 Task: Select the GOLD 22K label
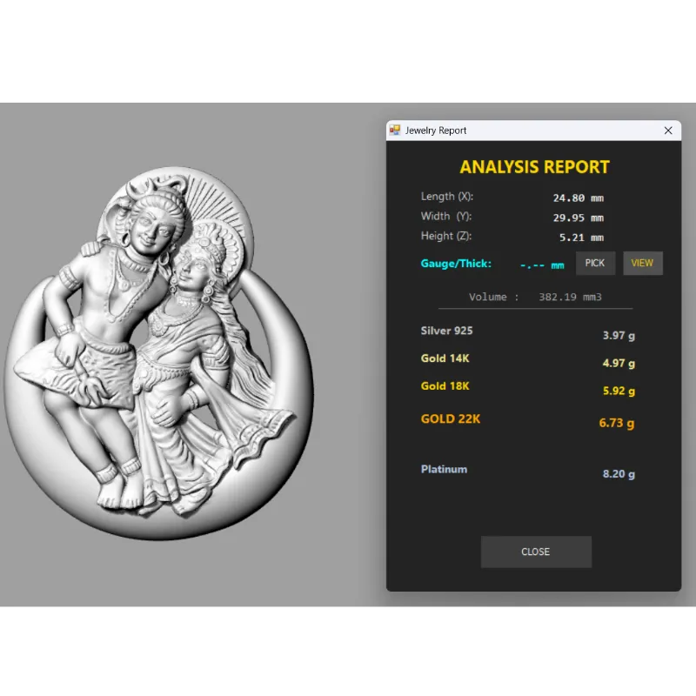pos(451,419)
